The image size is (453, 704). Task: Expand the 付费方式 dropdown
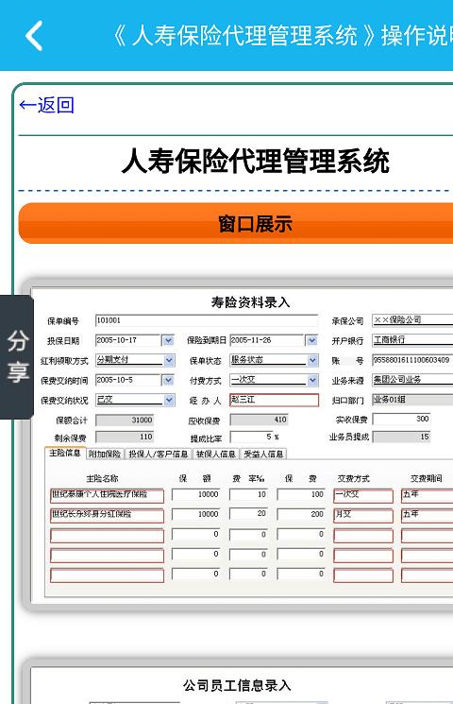click(x=312, y=380)
